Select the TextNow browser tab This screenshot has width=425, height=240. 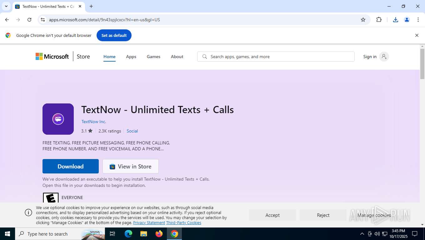click(x=48, y=6)
